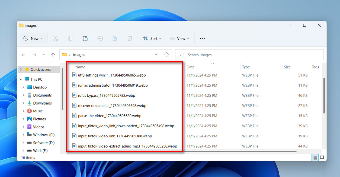Select recover documents_1730449505698.webp file
340x177 pixels.
pos(112,106)
